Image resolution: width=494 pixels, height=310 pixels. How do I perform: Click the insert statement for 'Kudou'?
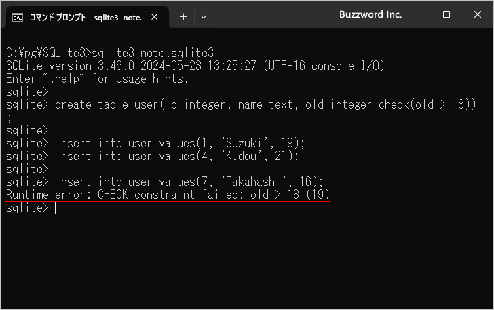[x=177, y=156]
